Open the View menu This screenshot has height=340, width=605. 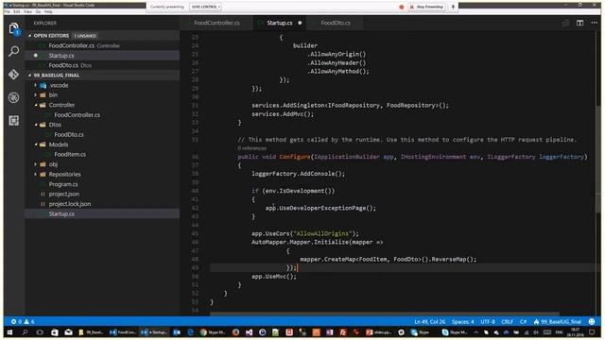click(27, 12)
